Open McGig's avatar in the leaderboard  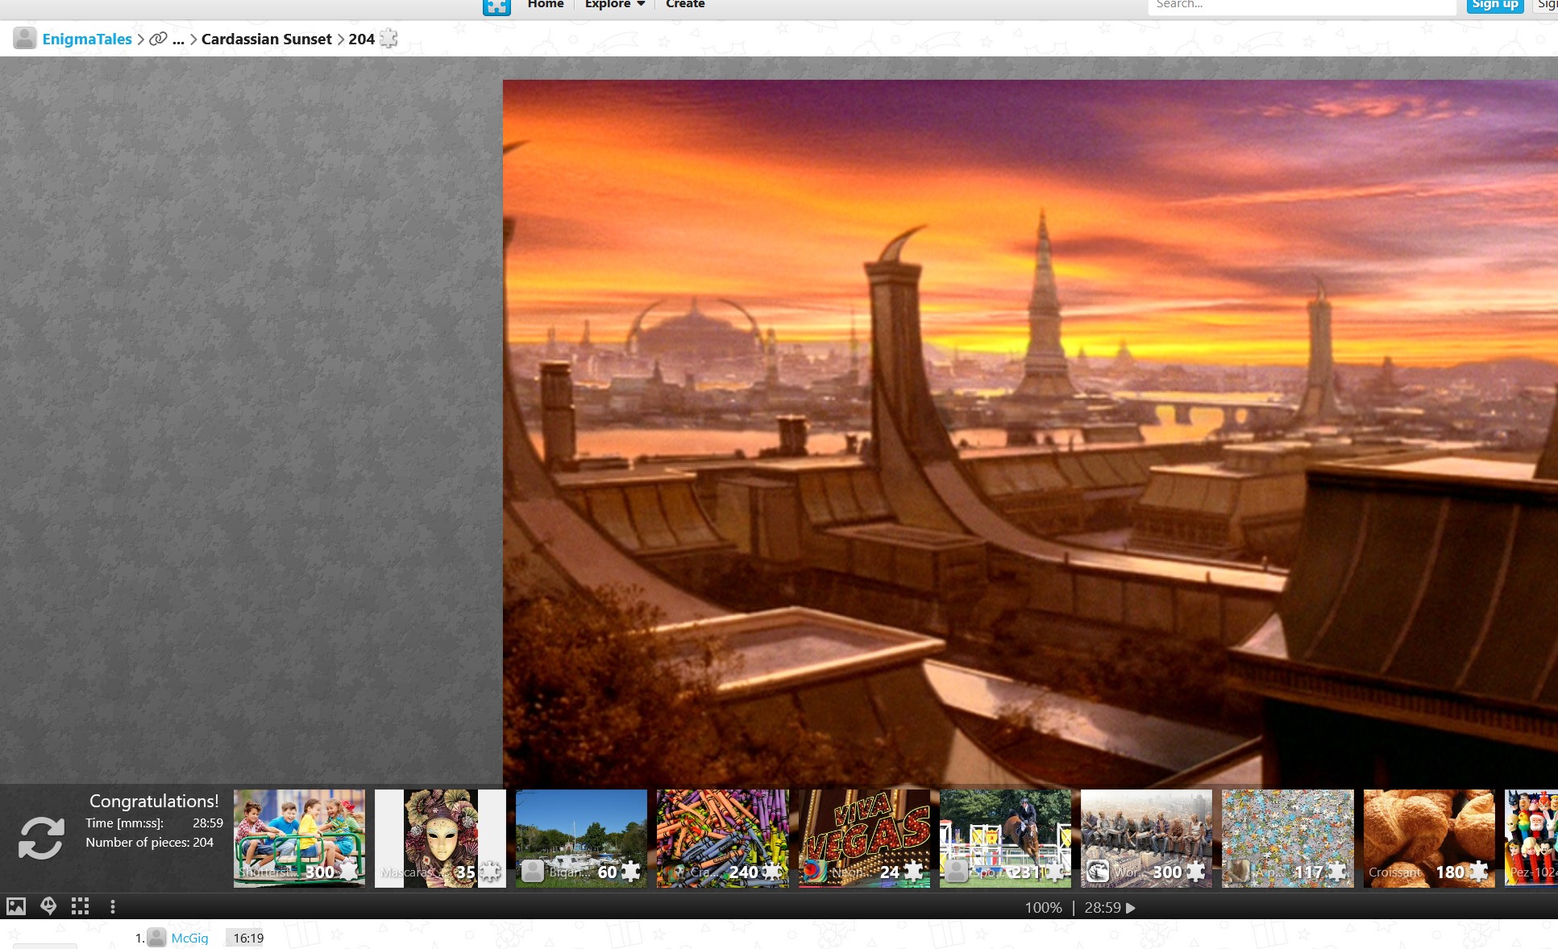coord(157,938)
